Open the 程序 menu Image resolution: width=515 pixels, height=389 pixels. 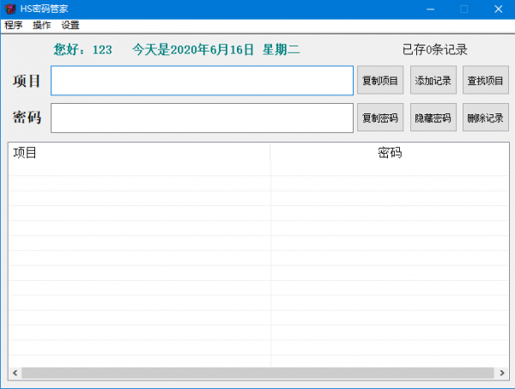(14, 25)
